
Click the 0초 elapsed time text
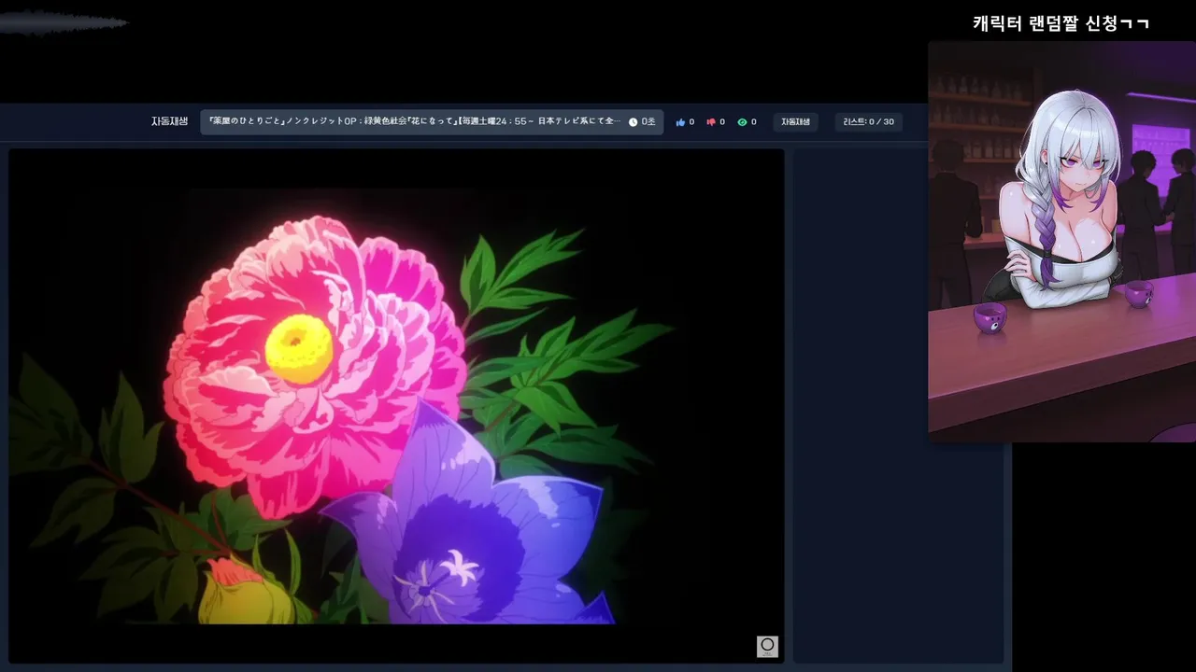click(x=648, y=122)
